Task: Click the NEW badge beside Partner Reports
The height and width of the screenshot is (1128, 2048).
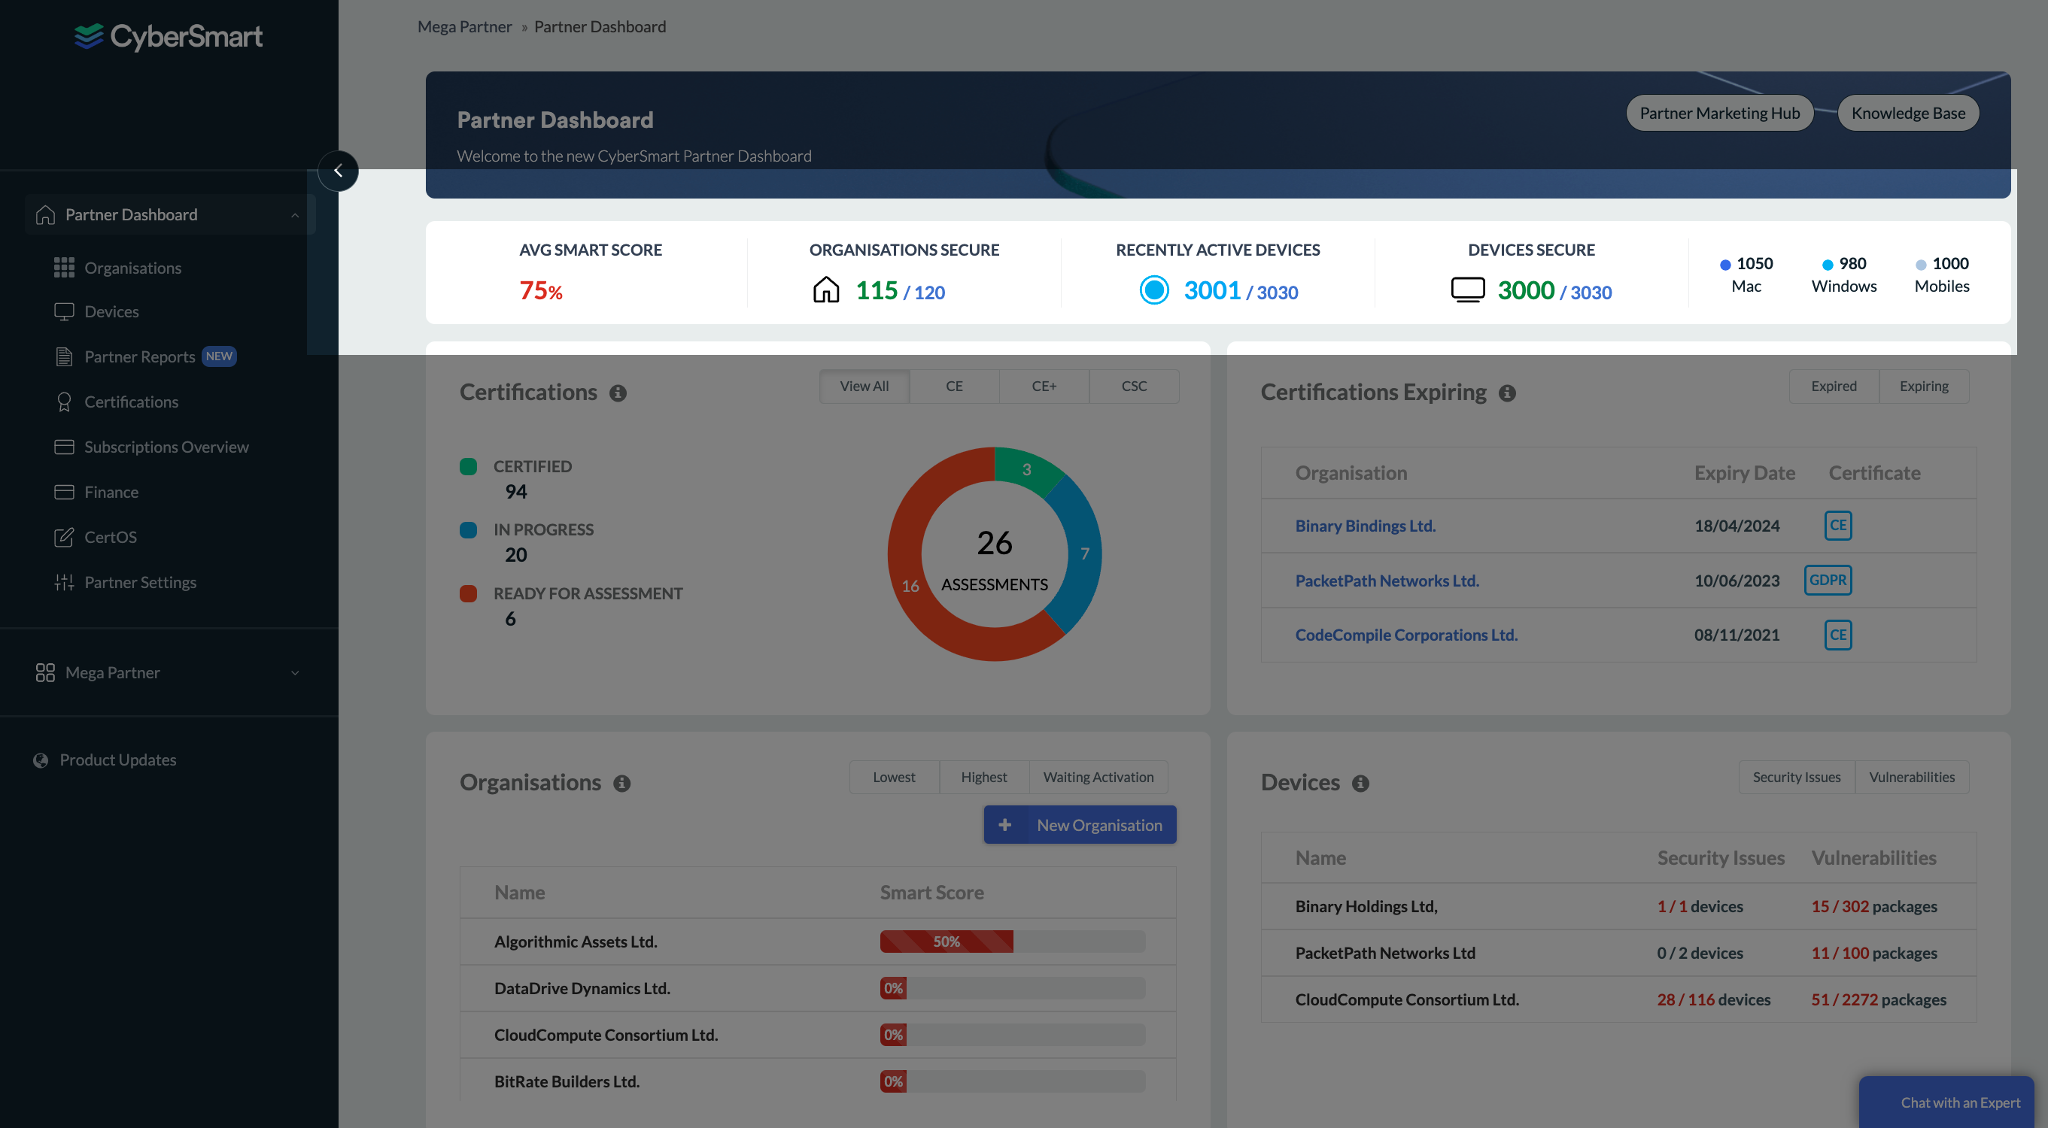Action: 220,356
